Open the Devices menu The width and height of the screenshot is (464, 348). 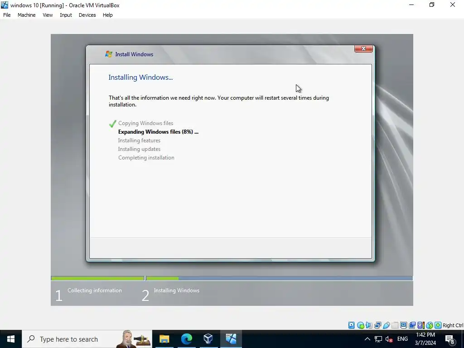pos(87,15)
